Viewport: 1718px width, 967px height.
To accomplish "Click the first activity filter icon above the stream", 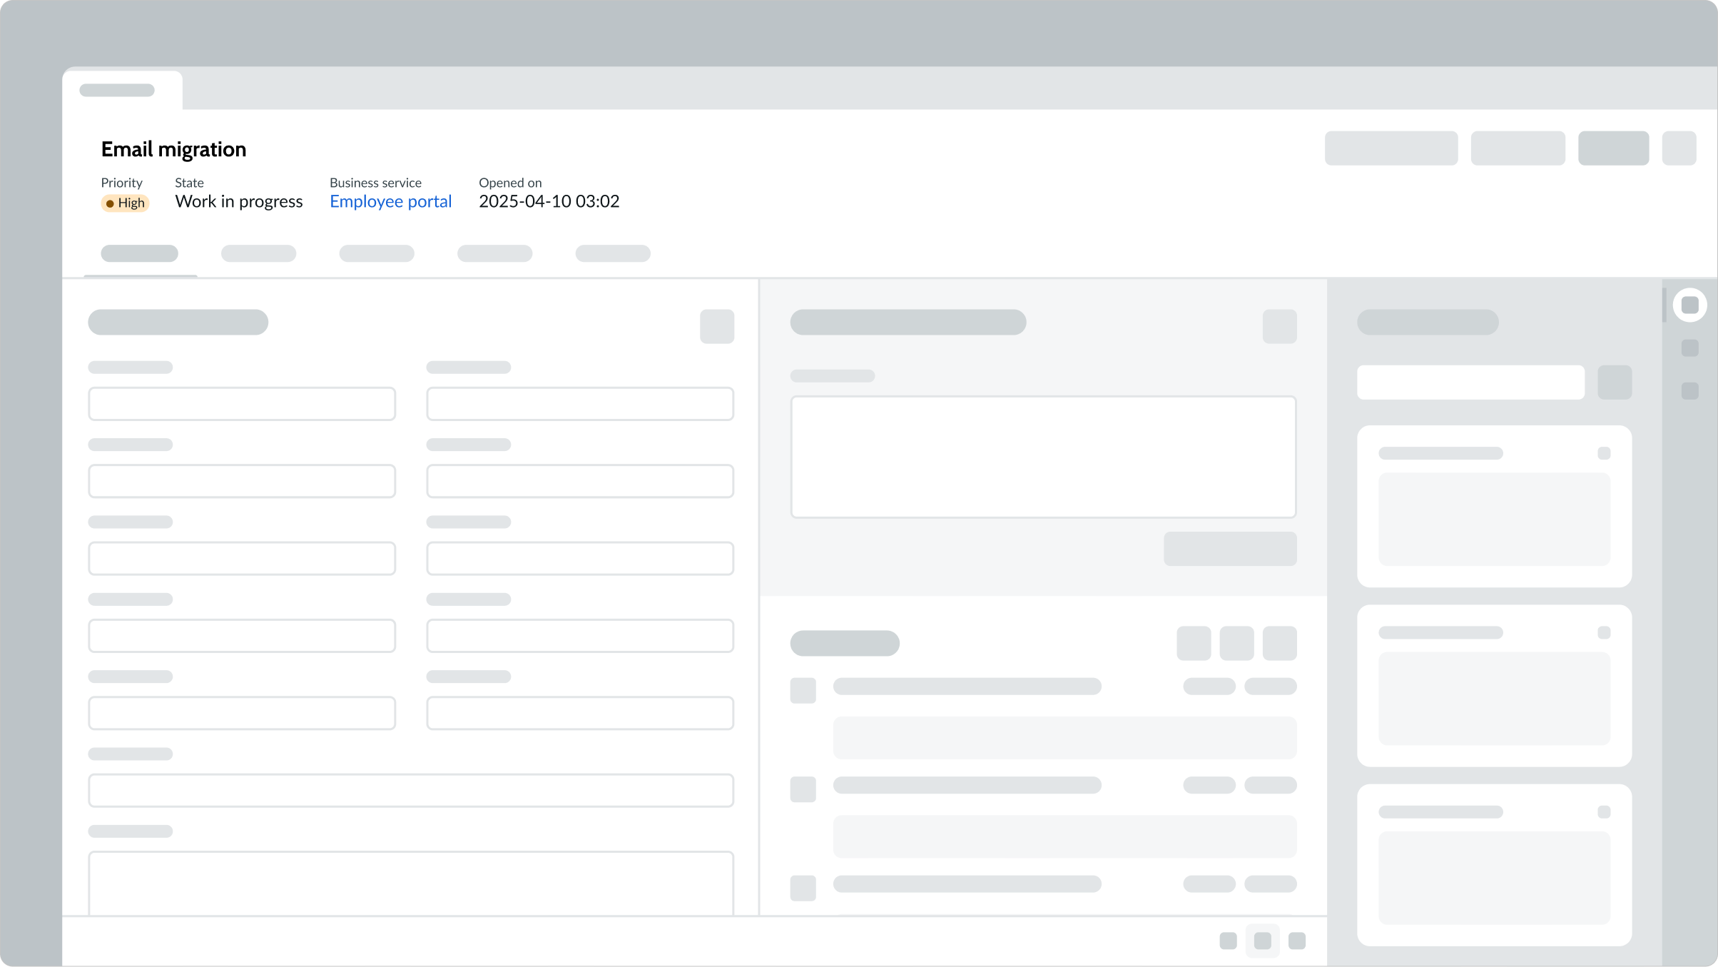I will (x=1194, y=643).
